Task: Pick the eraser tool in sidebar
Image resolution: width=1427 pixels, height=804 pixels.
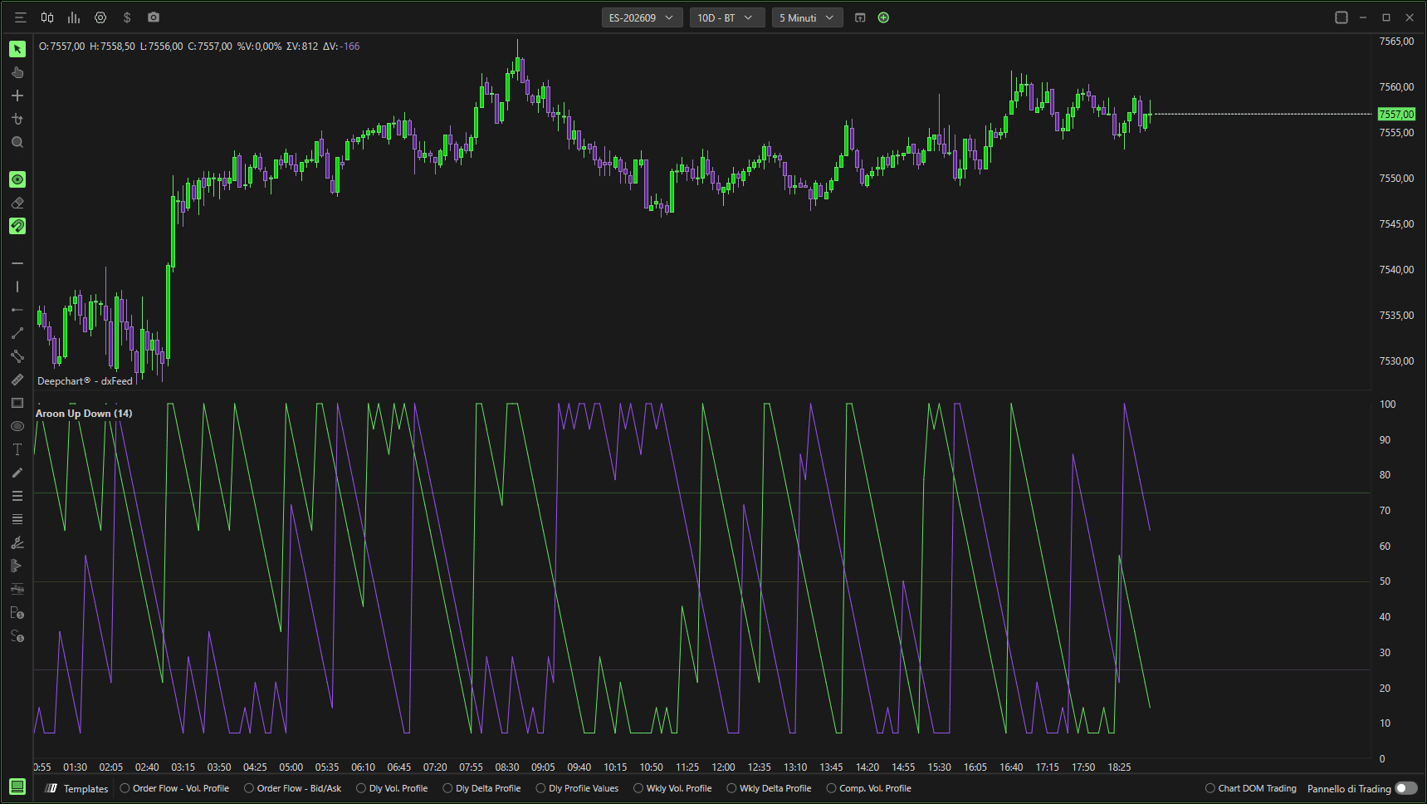Action: (x=17, y=203)
